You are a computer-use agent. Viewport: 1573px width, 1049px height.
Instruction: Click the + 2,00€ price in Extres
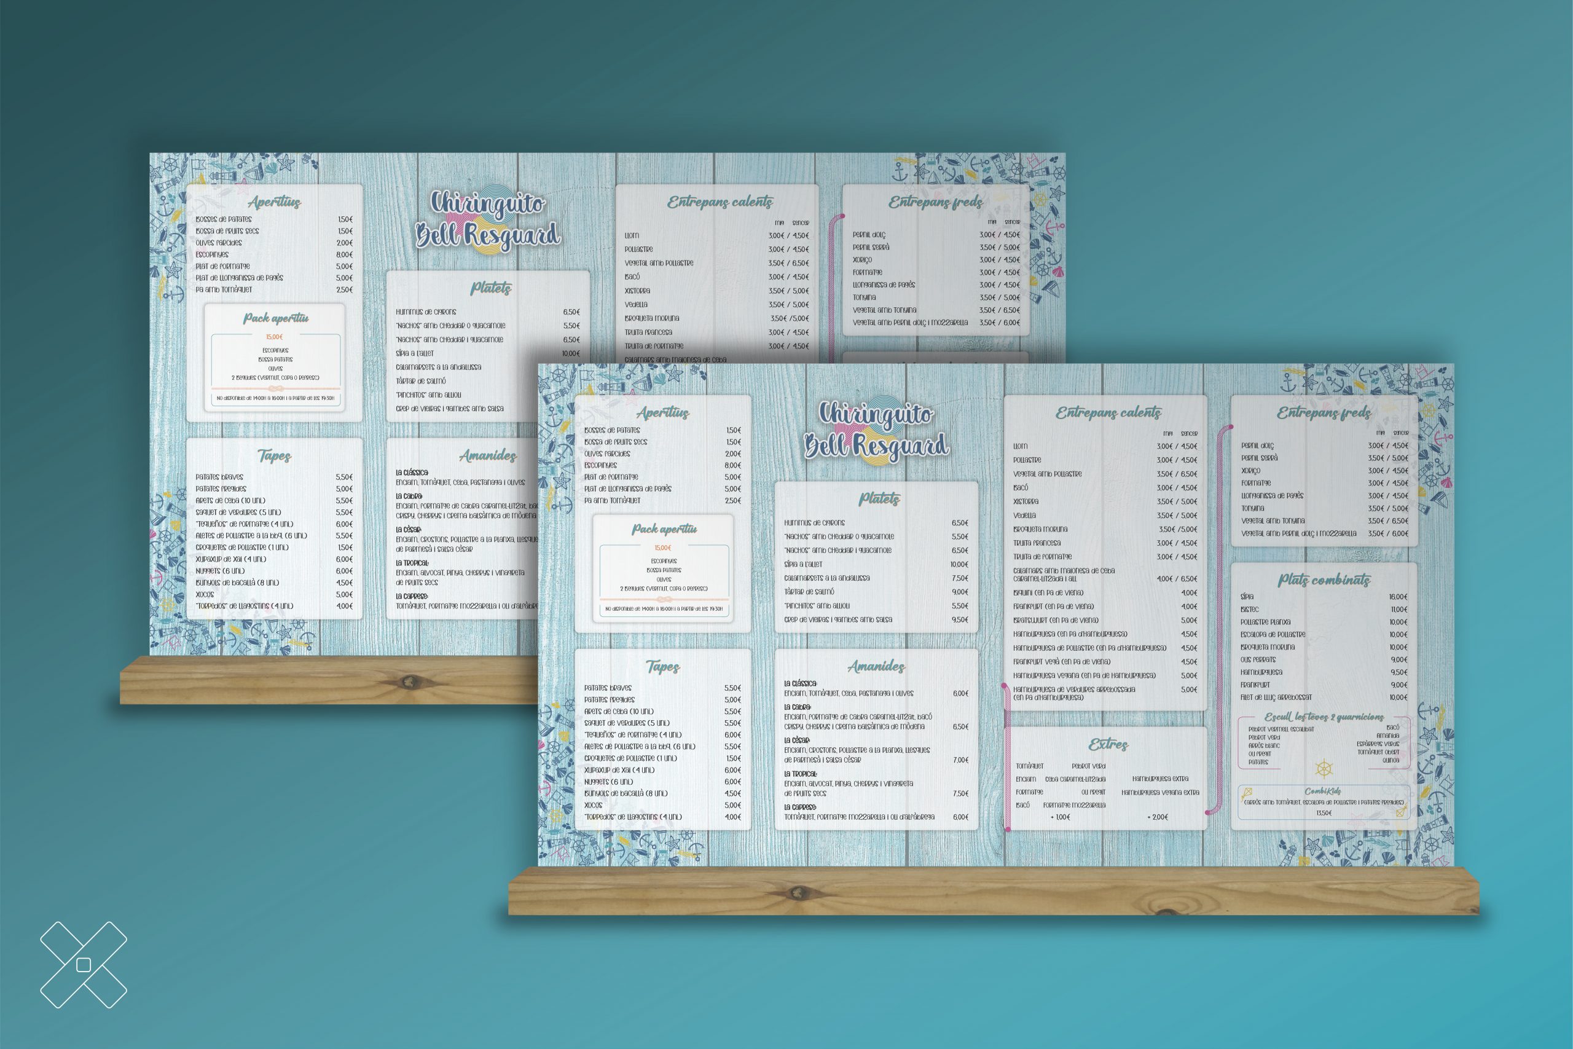click(1158, 817)
